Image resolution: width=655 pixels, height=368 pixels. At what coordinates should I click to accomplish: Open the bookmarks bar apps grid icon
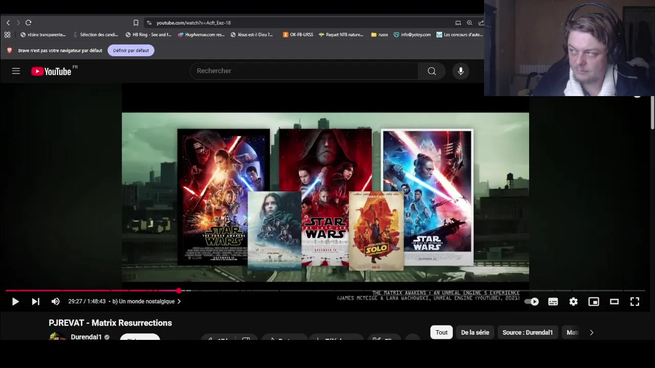7,35
